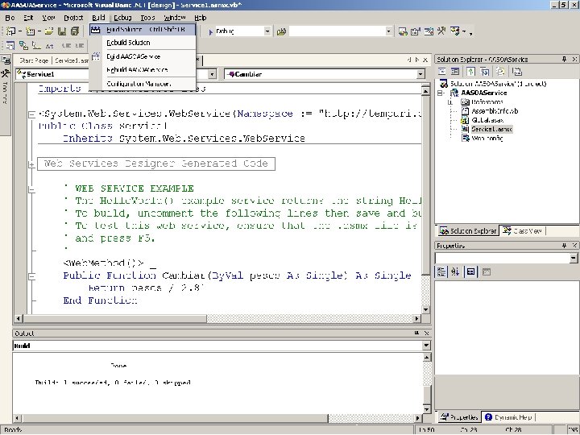
Task: Open the Cambiar method name dropdown
Action: (420, 74)
